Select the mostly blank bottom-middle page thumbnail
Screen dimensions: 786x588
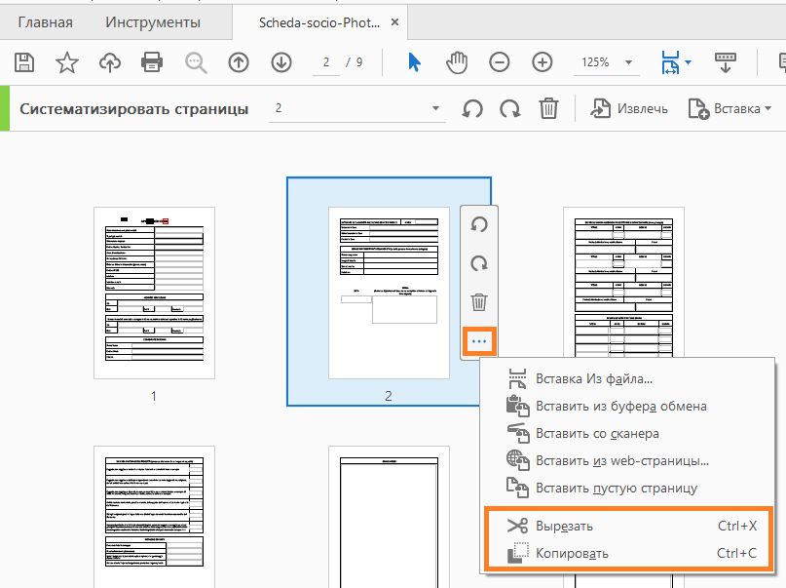[x=389, y=517]
